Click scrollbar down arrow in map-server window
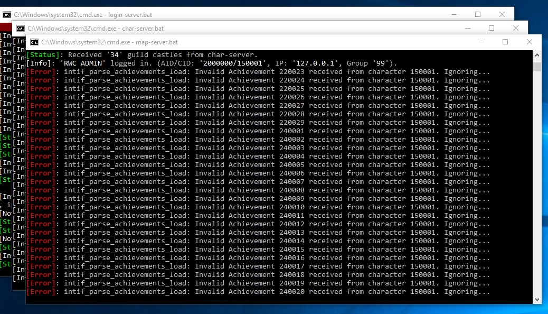The width and height of the screenshot is (548, 314). (537, 299)
